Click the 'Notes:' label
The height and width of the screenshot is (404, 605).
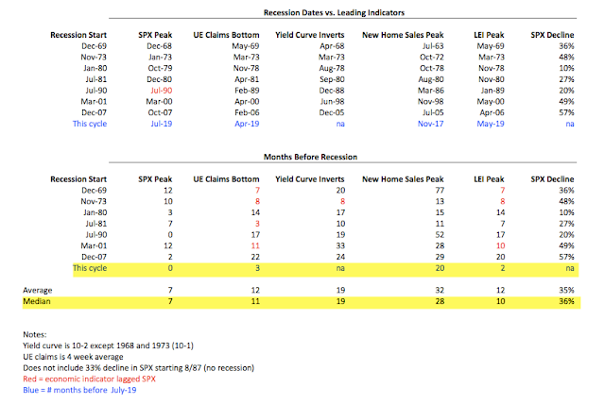click(35, 334)
